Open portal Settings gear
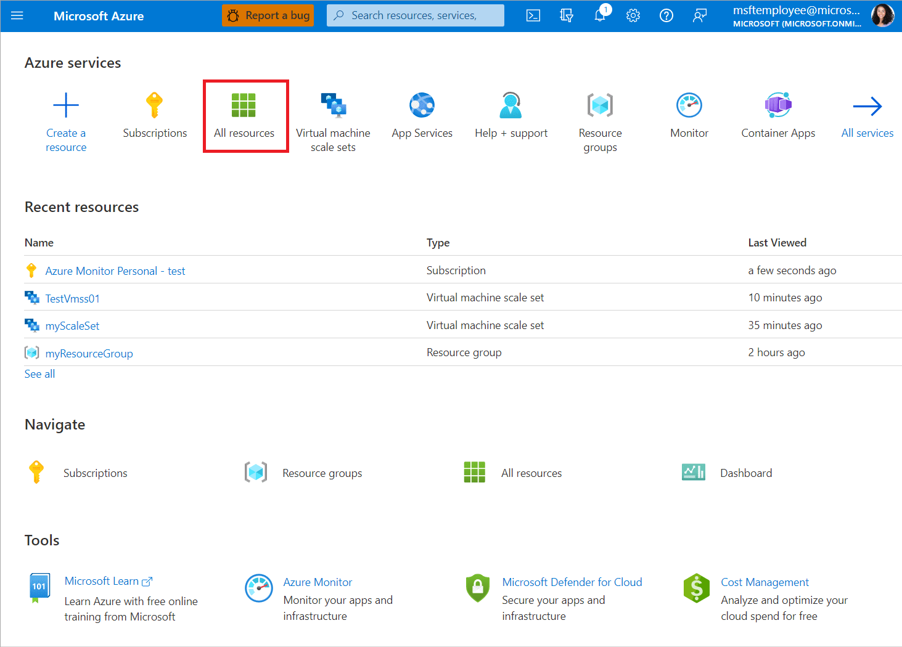This screenshot has height=647, width=902. 633,15
